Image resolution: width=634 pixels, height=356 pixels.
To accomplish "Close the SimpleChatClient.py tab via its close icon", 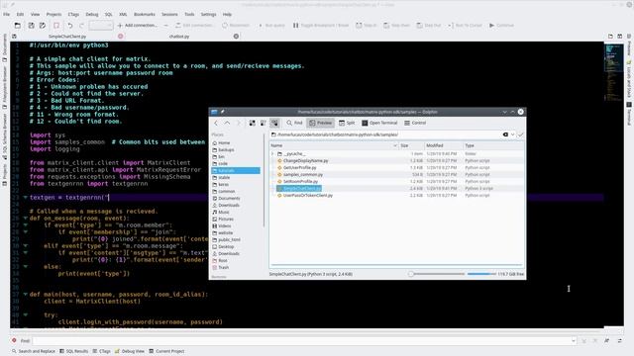I will (x=121, y=37).
